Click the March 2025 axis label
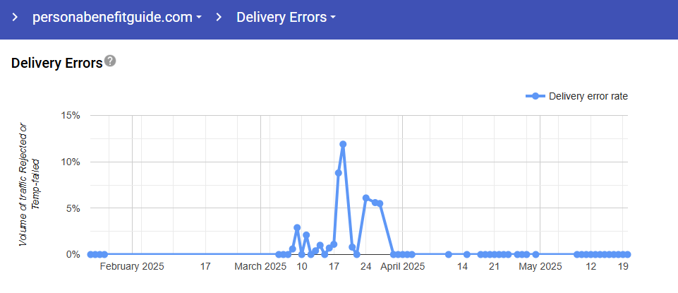 point(260,267)
